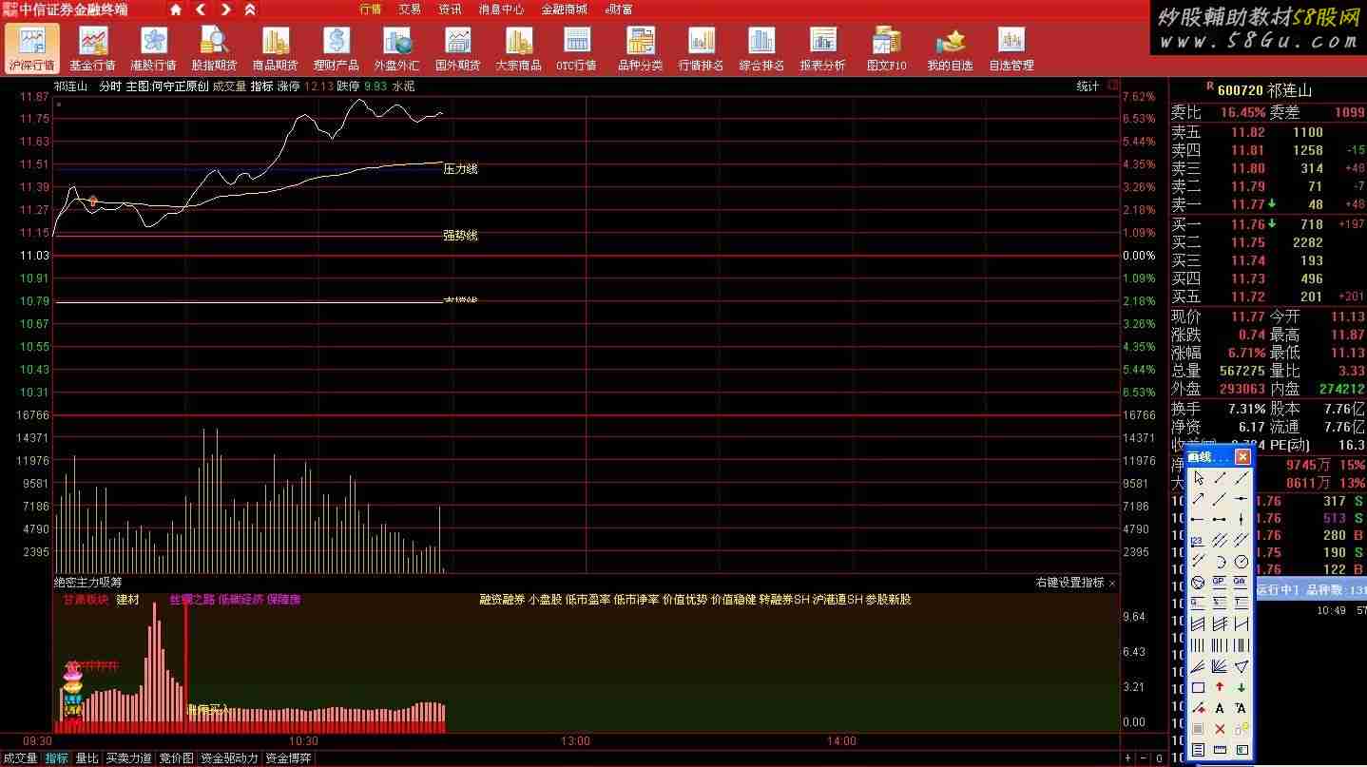The height and width of the screenshot is (767, 1367).
Task: Open 报表分析 report analysis
Action: click(x=822, y=48)
